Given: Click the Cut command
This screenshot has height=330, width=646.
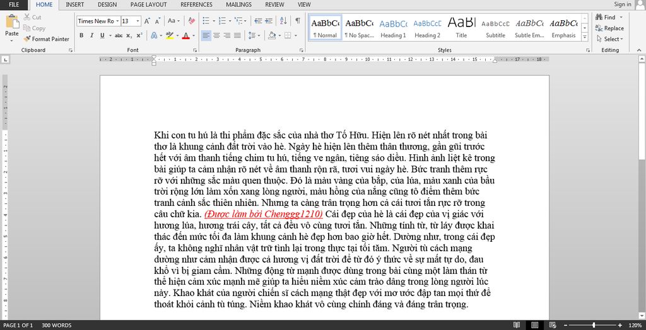Looking at the screenshot, I should point(32,17).
